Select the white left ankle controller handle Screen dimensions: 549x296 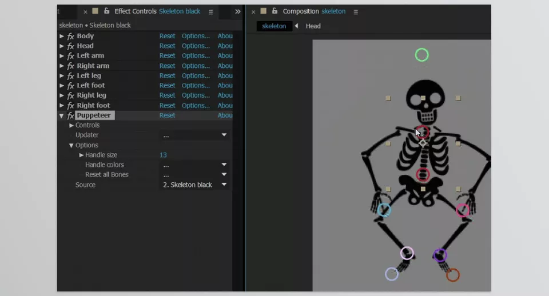407,253
